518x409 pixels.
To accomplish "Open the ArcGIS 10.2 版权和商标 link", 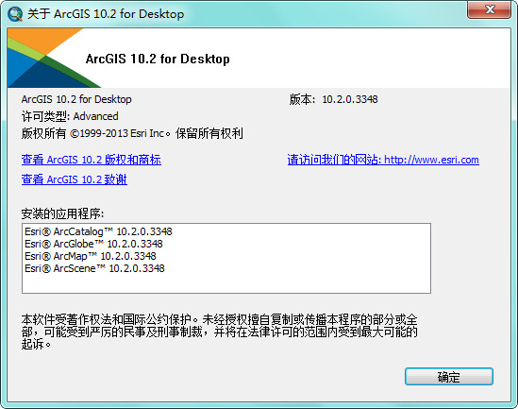I will [92, 160].
